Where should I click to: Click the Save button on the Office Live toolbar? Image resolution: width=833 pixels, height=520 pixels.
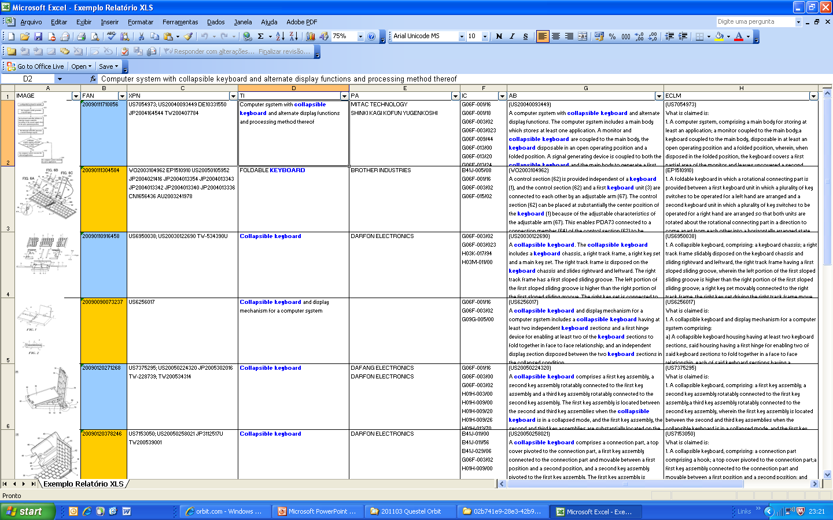point(109,66)
